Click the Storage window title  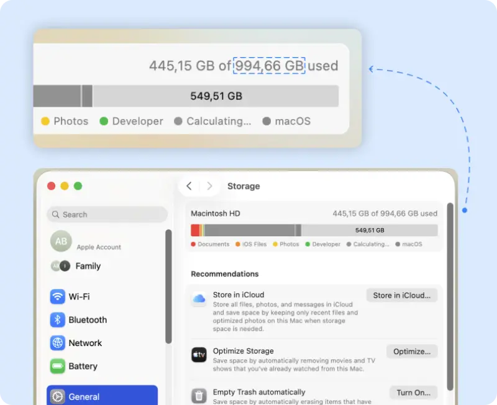pyautogui.click(x=244, y=186)
